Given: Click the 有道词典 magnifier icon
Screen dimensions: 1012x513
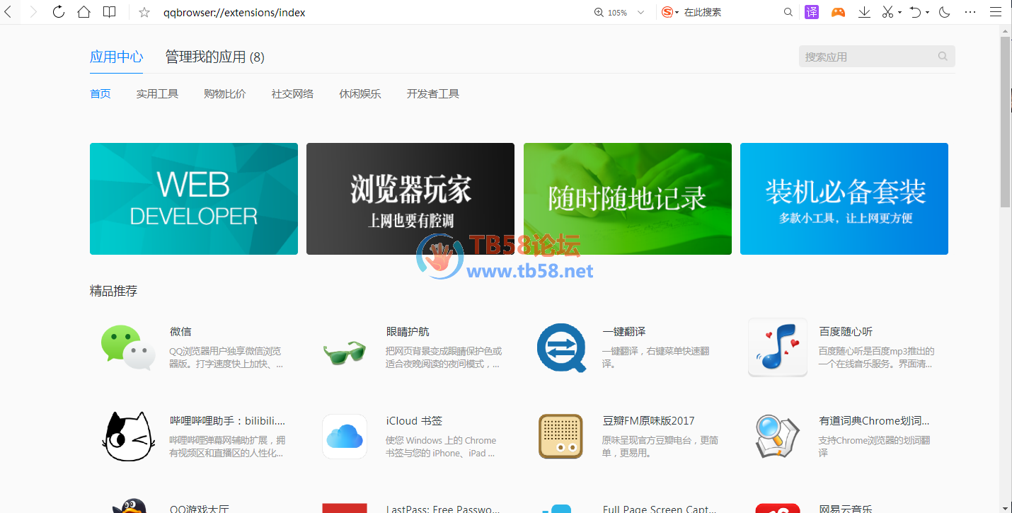Looking at the screenshot, I should (778, 437).
